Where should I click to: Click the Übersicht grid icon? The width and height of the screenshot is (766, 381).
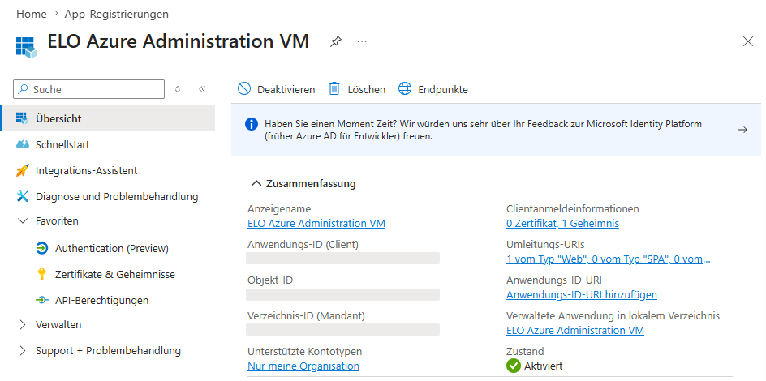(x=22, y=118)
